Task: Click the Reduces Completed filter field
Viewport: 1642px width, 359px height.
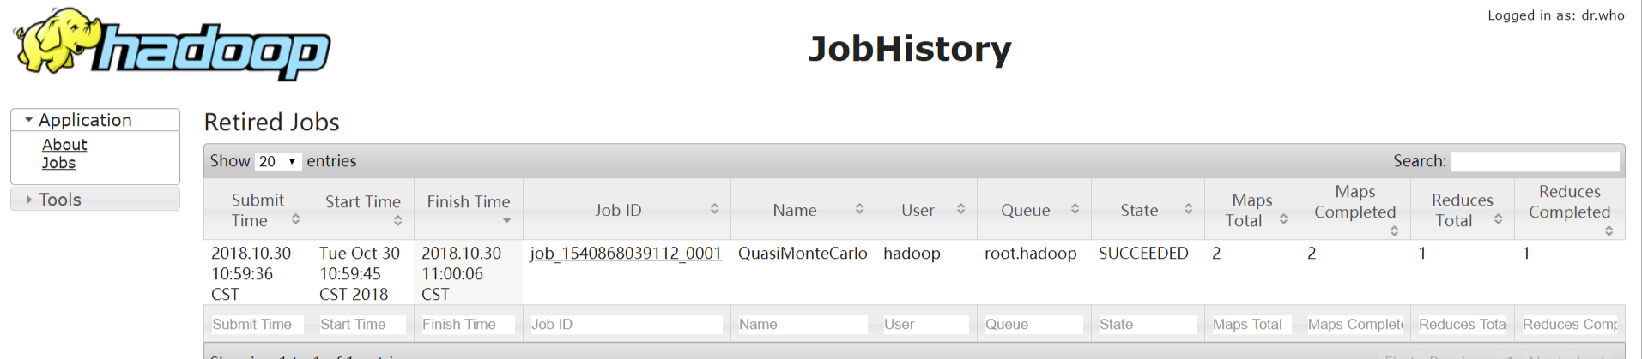Action: pos(1569,325)
